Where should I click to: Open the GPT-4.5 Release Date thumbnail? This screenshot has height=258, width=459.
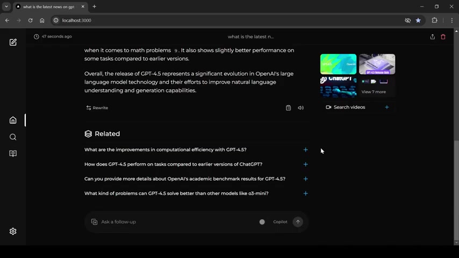(377, 64)
